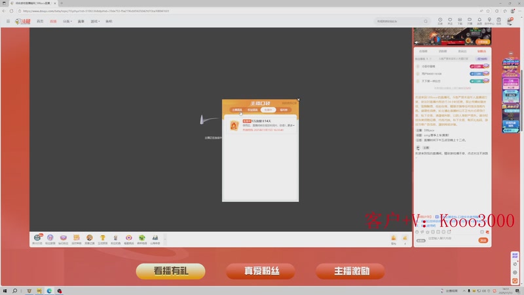Click the 看播有礼 yellow button
The image size is (524, 295).
click(x=170, y=271)
